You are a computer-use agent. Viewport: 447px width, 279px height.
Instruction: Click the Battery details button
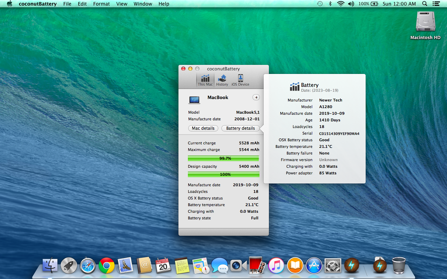click(241, 128)
